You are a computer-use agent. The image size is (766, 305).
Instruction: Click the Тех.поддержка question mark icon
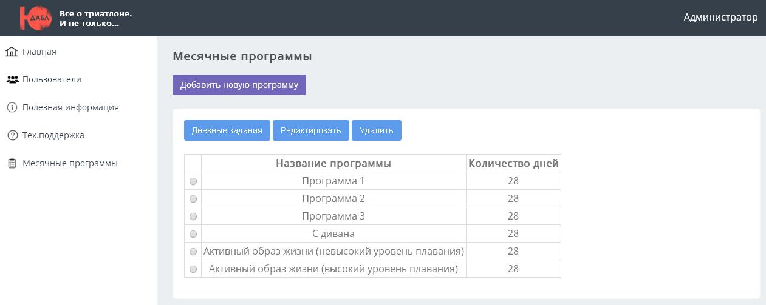tap(12, 135)
